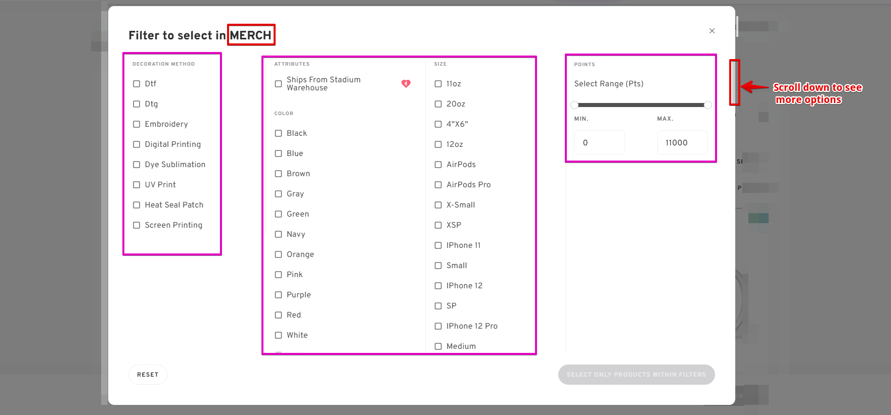Select the Purple color option

pos(278,295)
